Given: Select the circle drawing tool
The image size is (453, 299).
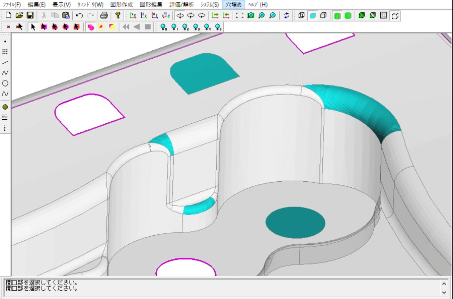Looking at the screenshot, I should (5, 83).
